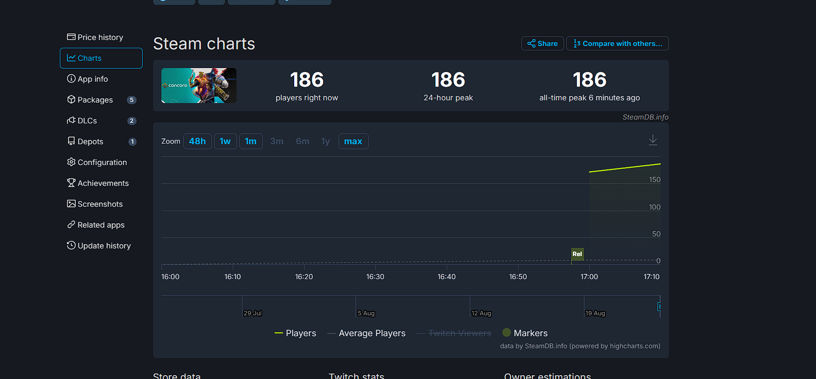
Task: Click the Share button
Action: pos(542,43)
